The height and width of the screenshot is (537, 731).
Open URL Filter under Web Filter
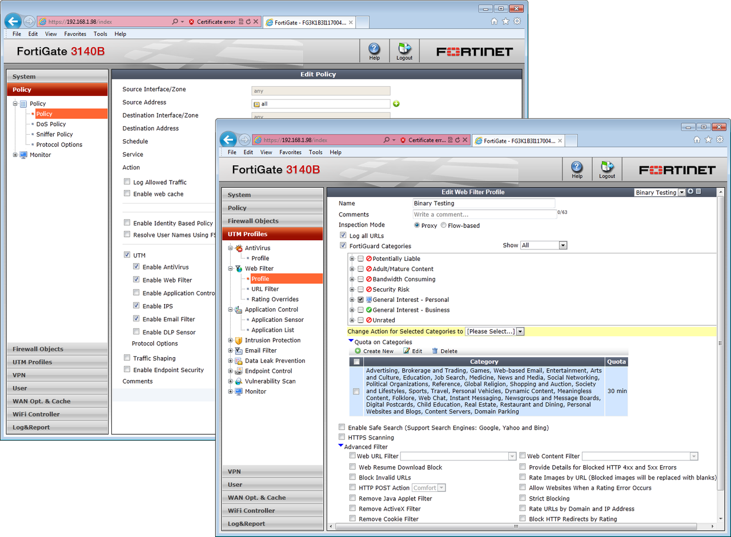(265, 289)
